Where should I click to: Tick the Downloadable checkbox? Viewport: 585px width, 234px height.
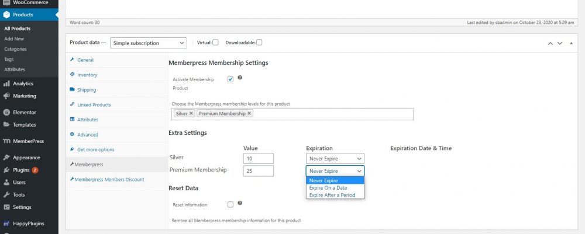[x=259, y=42]
